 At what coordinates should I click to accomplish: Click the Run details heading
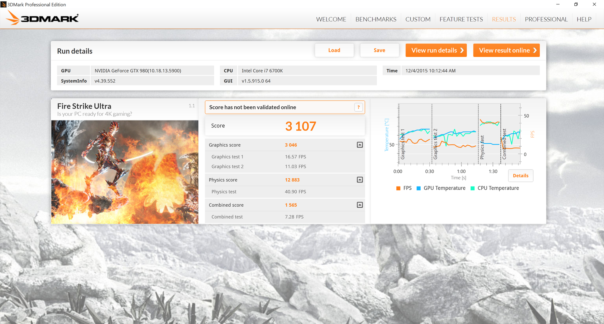tap(75, 51)
